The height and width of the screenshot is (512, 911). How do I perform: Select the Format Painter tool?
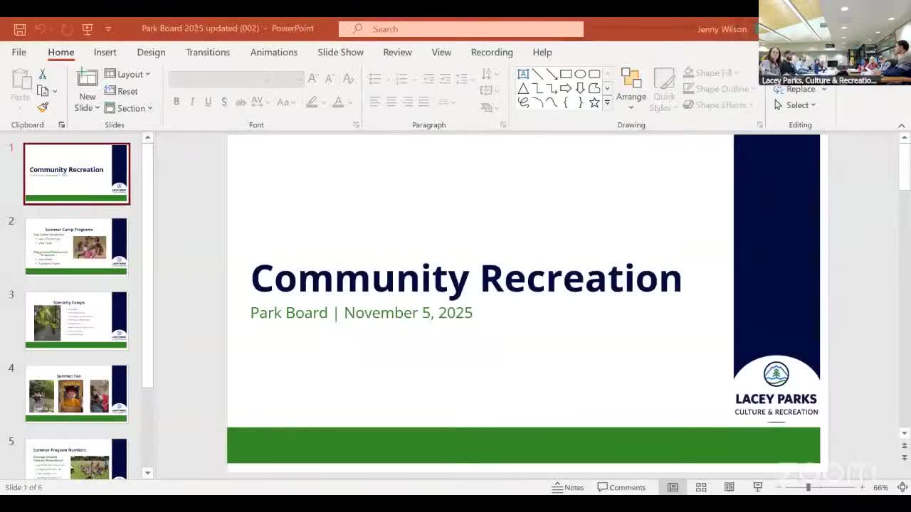coord(43,107)
